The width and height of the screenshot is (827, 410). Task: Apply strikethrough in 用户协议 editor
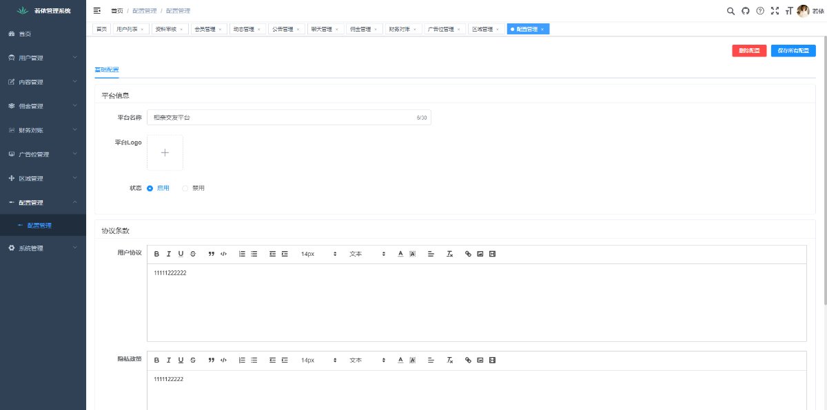193,254
